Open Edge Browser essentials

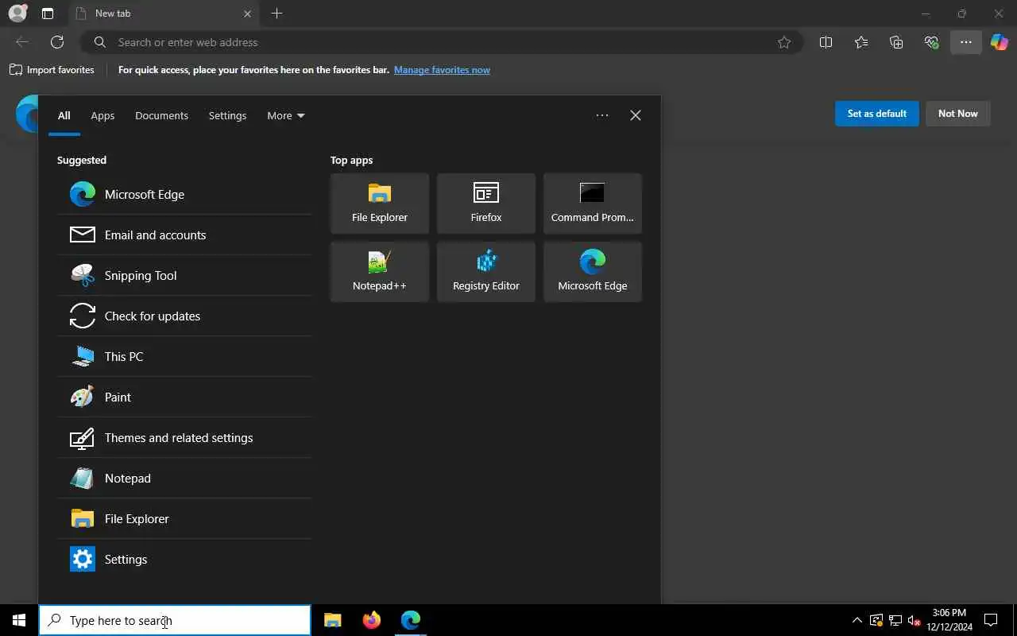pos(931,42)
